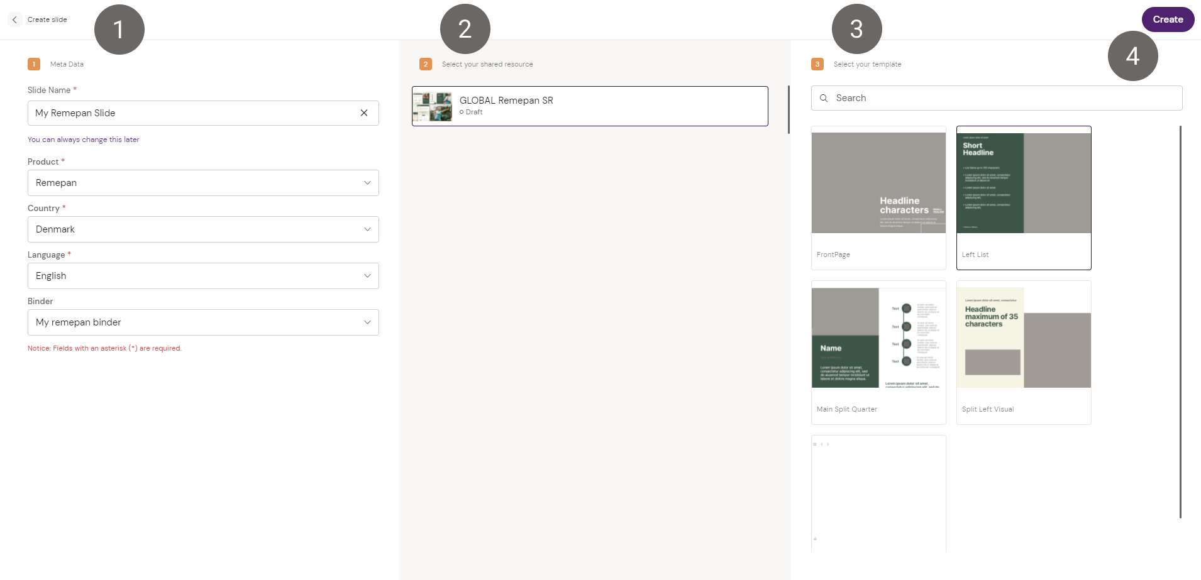Click the GLOBAL Remepan SR thumbnail image
Screen dimensions: 1201x580
click(432, 107)
